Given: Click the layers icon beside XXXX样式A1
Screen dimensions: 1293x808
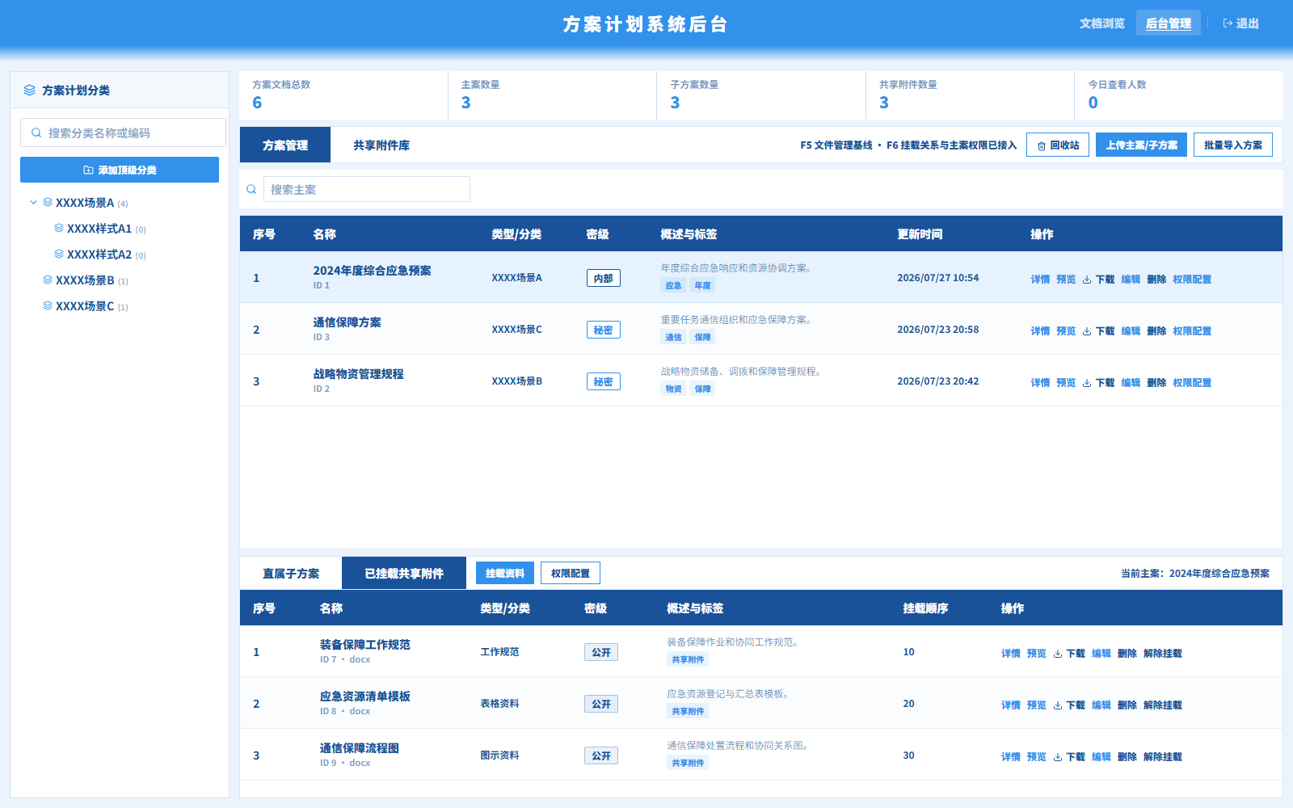Looking at the screenshot, I should [x=59, y=228].
